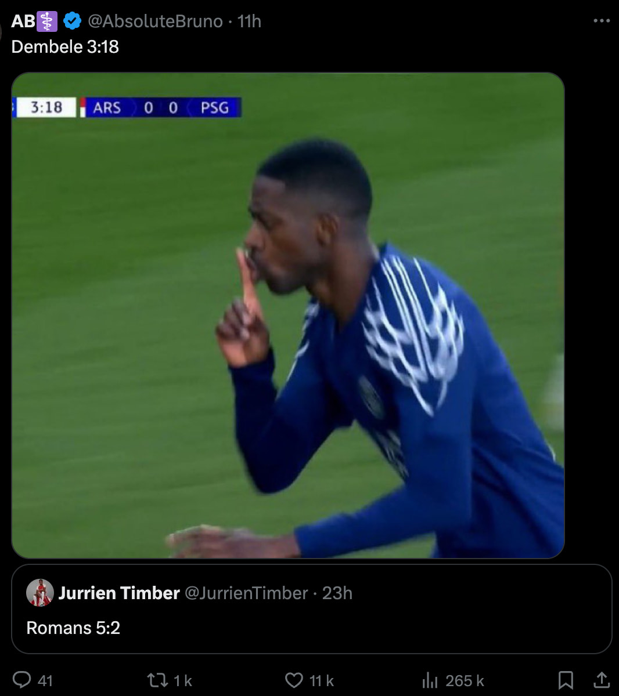This screenshot has height=696, width=619.
Task: View analytics via the bar chart icon
Action: click(x=430, y=680)
